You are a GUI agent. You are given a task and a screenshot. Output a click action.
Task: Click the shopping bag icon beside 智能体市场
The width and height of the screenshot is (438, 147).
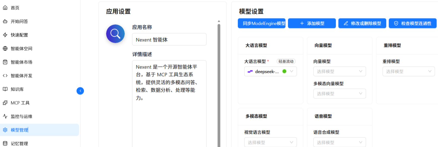pyautogui.click(x=5, y=62)
